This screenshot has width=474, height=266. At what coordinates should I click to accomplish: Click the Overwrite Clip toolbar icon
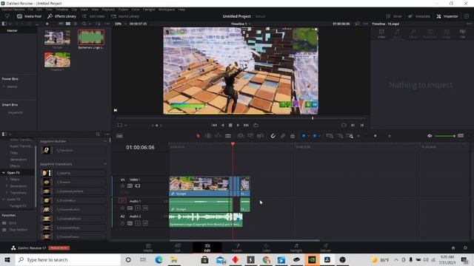click(x=250, y=136)
